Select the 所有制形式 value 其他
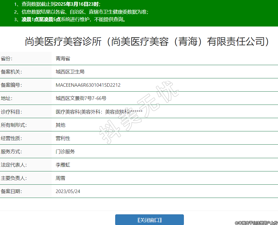This screenshot has height=225, width=278. pos(60,125)
